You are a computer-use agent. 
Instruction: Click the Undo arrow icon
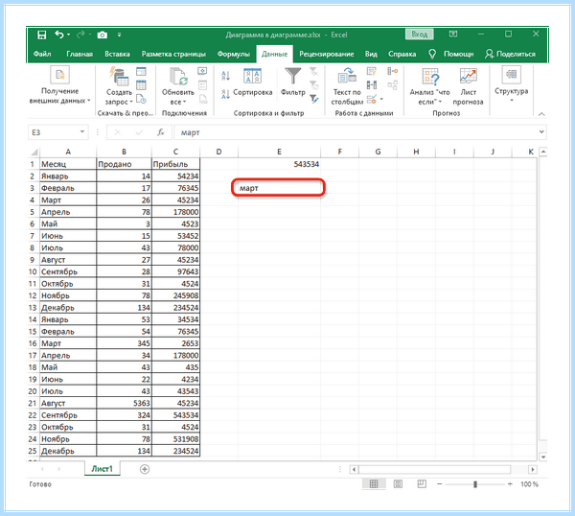pos(59,35)
